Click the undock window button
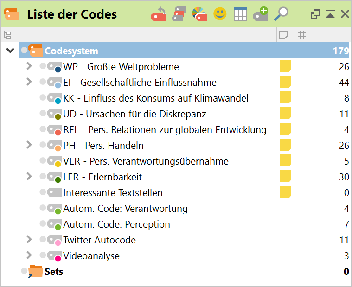Image resolution: width=352 pixels, height=287 pixels. pyautogui.click(x=315, y=14)
